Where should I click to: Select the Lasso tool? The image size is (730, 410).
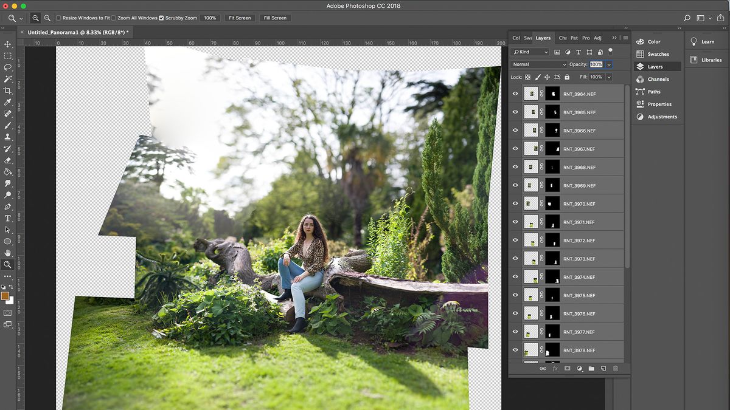point(8,67)
